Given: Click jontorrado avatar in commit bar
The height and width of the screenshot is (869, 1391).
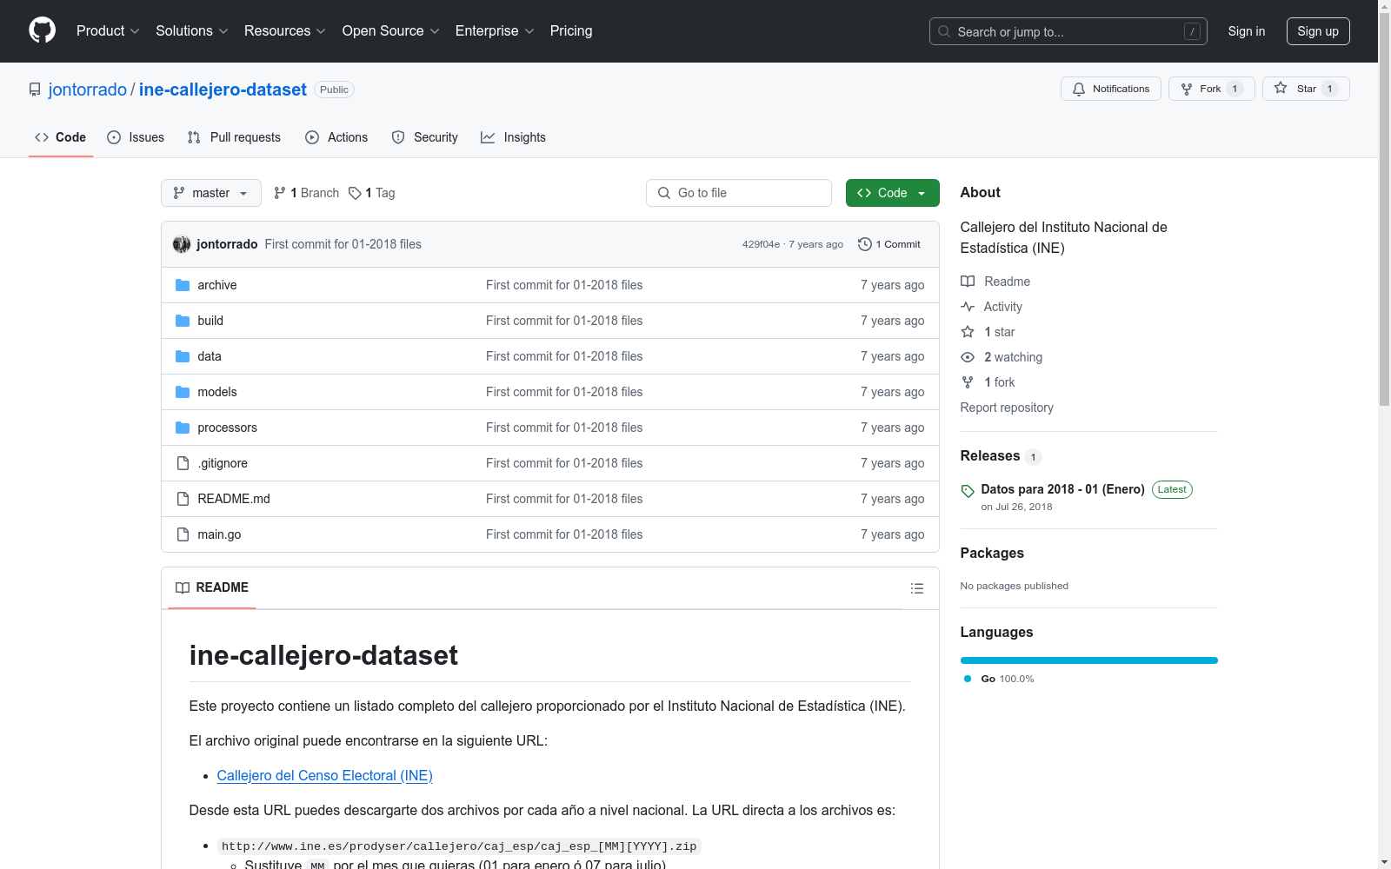Looking at the screenshot, I should (x=182, y=244).
